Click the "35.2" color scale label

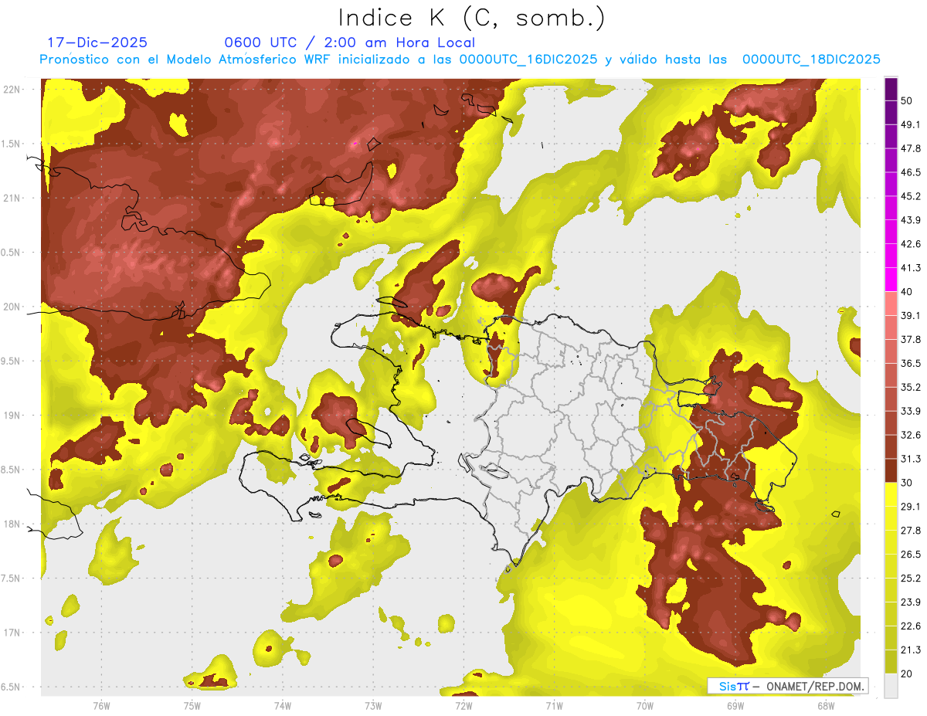pyautogui.click(x=911, y=387)
